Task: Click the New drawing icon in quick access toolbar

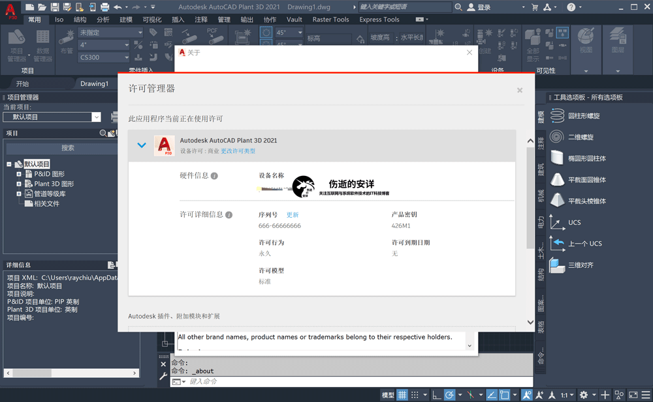Action: pos(29,7)
